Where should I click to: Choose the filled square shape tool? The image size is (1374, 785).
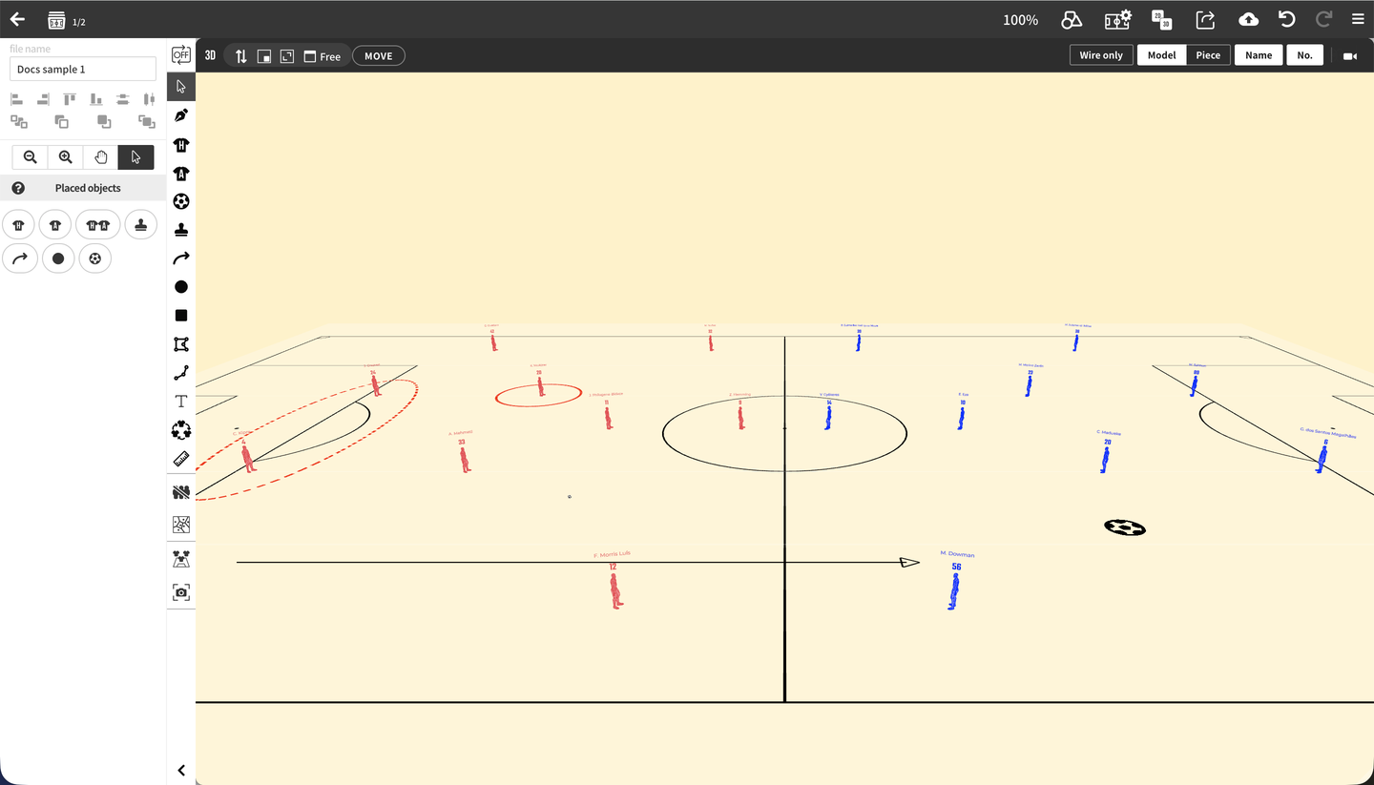pos(181,316)
